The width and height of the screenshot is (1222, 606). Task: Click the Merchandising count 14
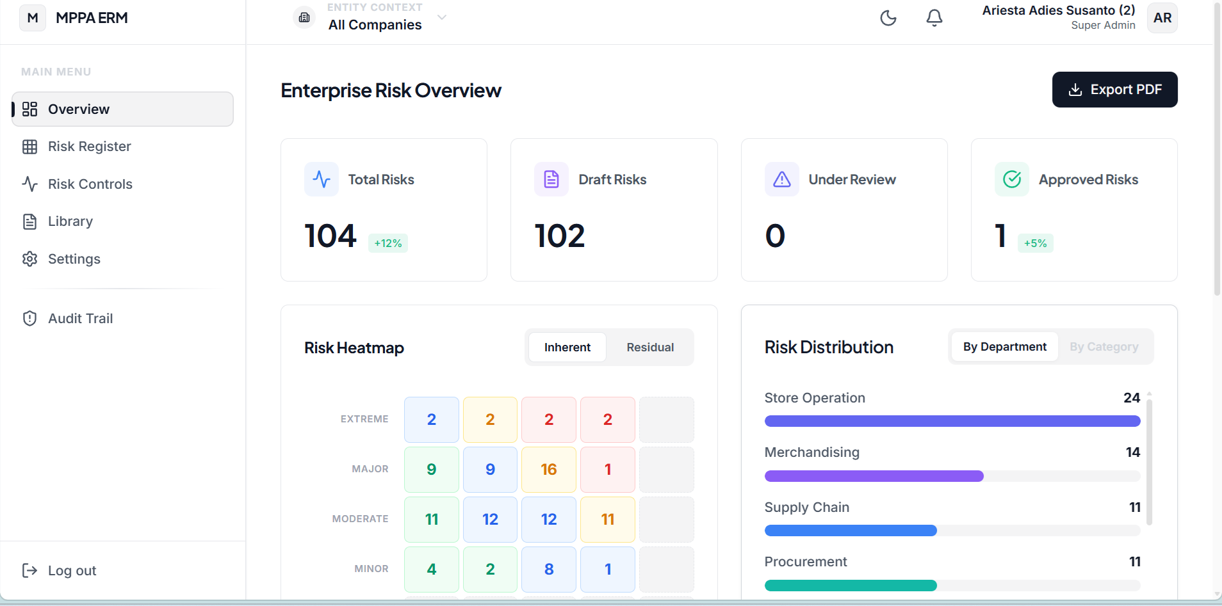pos(1133,452)
